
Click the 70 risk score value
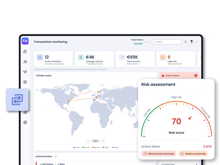coord(176,121)
